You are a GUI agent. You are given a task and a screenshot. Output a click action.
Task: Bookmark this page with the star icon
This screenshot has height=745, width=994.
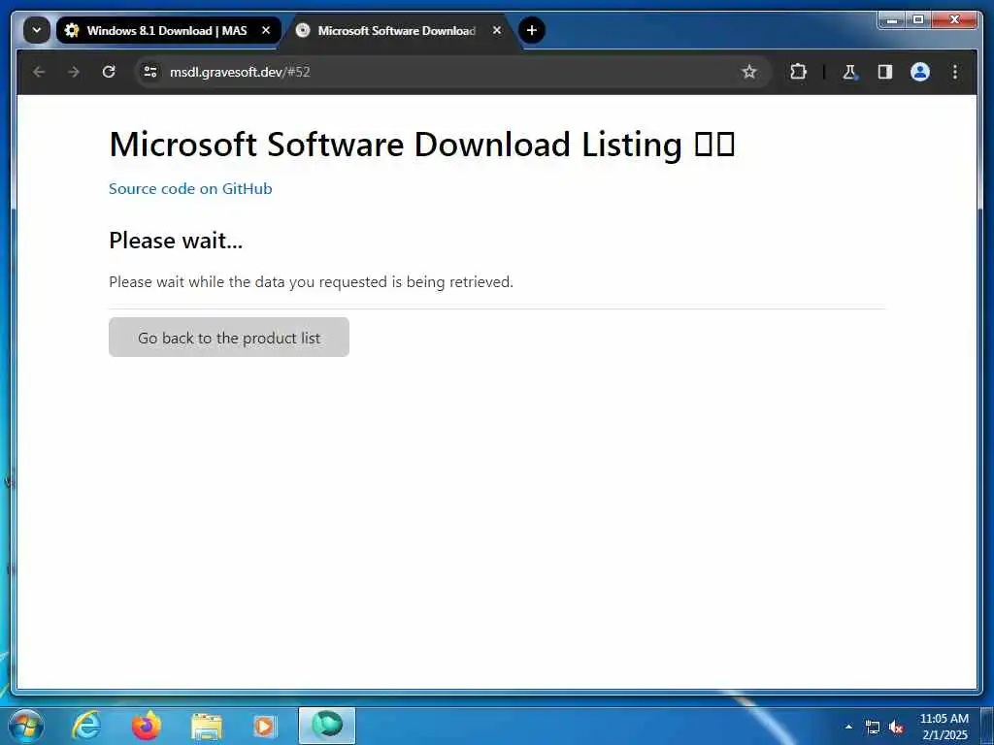(749, 72)
